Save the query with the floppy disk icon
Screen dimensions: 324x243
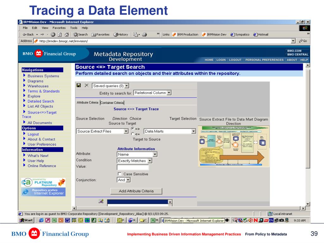[78, 85]
